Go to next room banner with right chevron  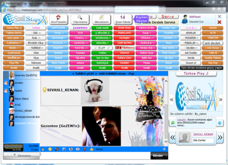click(221, 100)
